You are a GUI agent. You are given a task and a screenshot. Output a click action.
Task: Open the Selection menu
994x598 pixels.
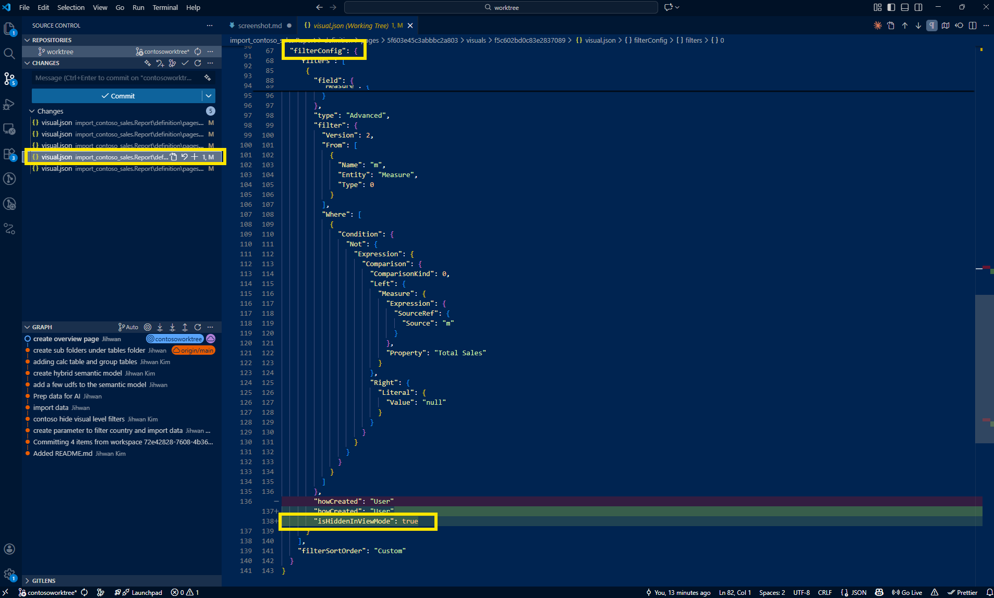pos(71,7)
